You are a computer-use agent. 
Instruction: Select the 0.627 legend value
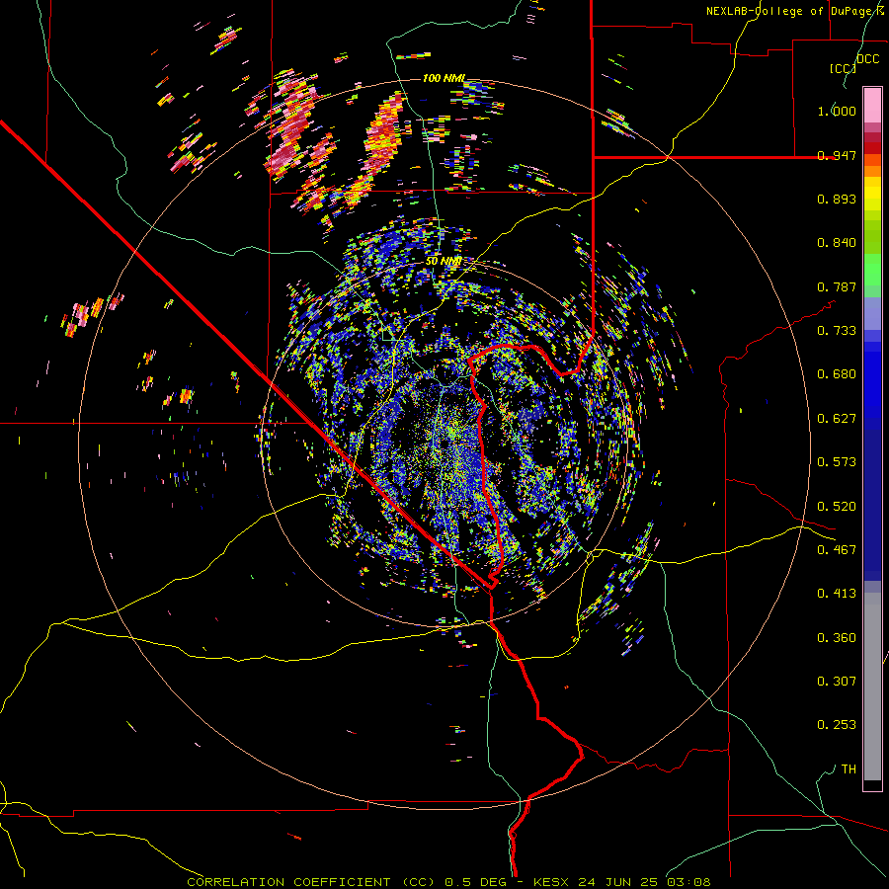click(837, 419)
